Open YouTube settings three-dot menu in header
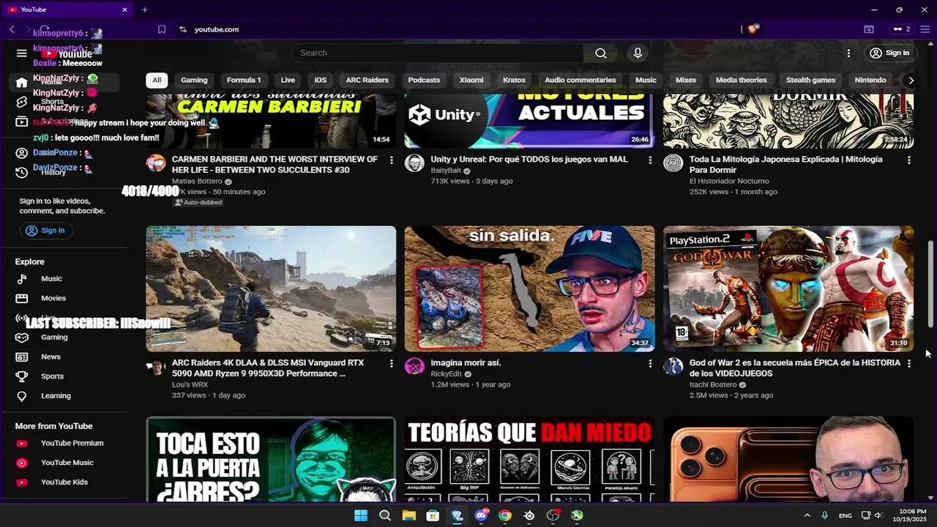Screen dimensions: 937x527 point(848,53)
